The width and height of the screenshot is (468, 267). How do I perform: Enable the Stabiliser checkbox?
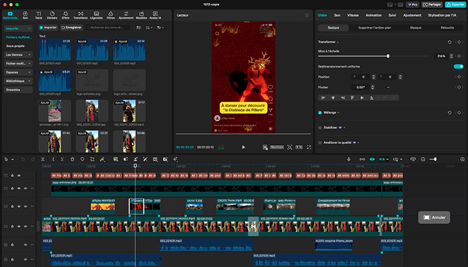pos(320,128)
